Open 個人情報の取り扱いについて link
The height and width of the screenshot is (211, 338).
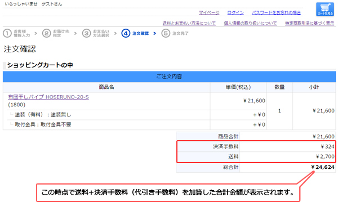click(250, 23)
